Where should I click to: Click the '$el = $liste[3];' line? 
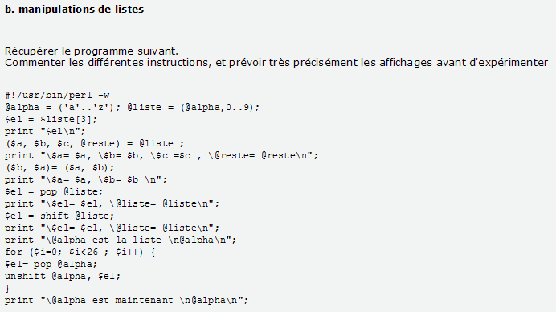[51, 119]
